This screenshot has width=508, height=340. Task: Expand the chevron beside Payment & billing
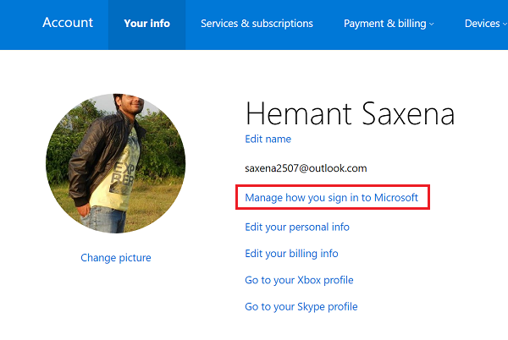coord(432,25)
